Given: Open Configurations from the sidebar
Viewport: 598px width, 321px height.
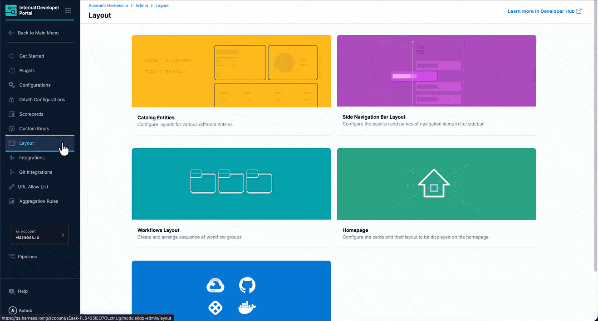Looking at the screenshot, I should coord(11,85).
